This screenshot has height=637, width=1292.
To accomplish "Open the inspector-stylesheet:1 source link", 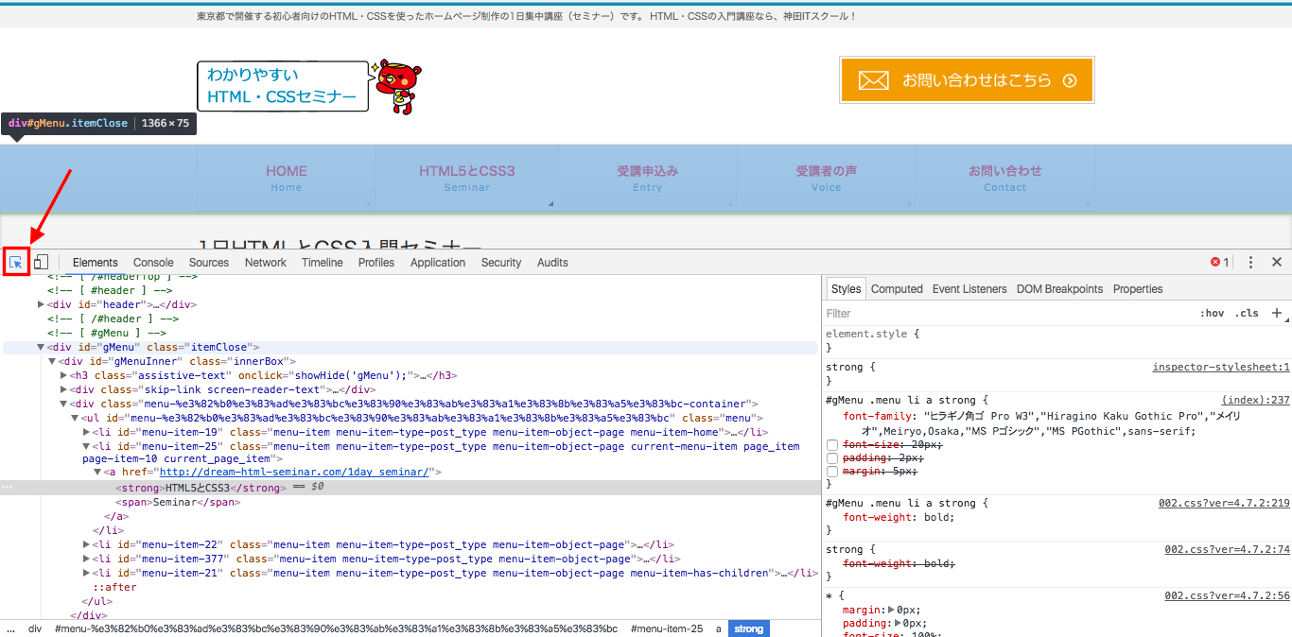I will (1221, 367).
